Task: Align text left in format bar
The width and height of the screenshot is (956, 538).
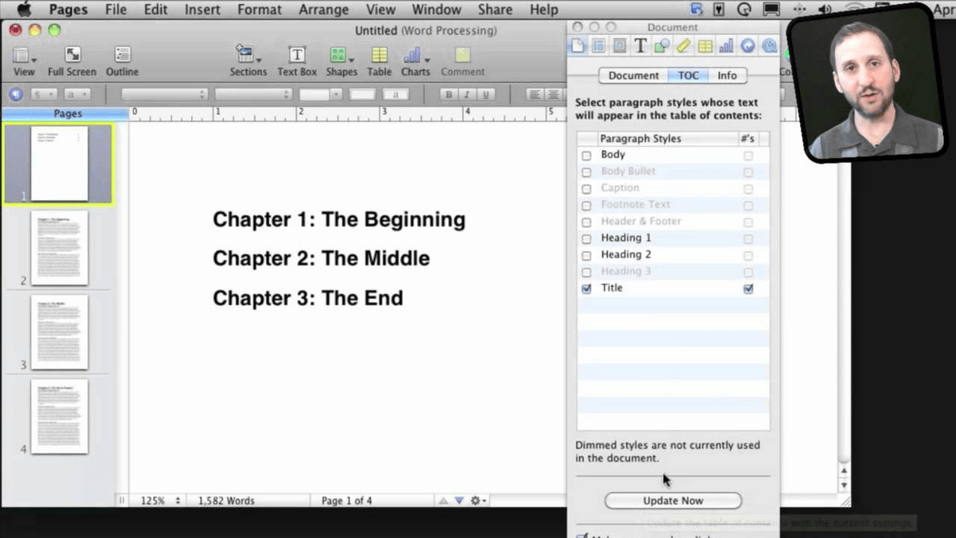Action: click(x=535, y=94)
